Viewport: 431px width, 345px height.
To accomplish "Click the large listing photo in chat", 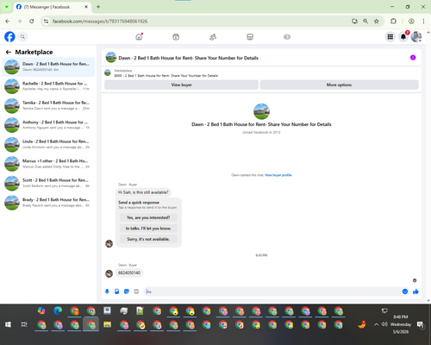I will pos(261,111).
